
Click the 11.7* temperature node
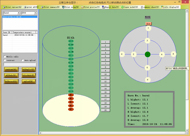71,52
